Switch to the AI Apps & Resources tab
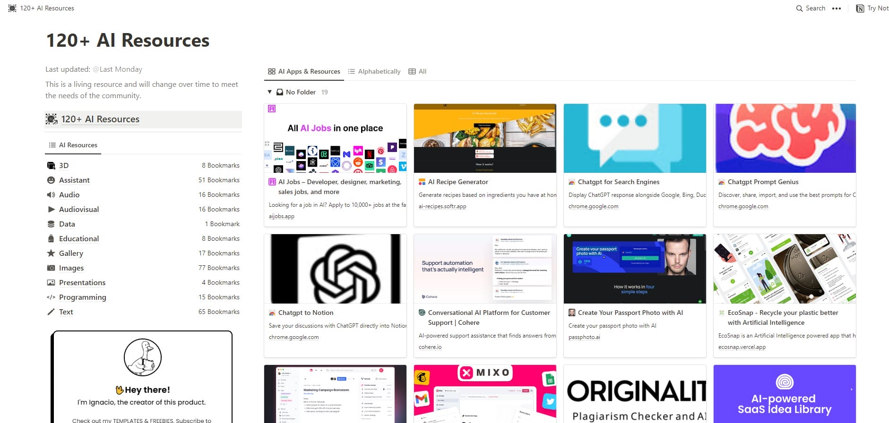This screenshot has height=423, width=889. point(304,72)
